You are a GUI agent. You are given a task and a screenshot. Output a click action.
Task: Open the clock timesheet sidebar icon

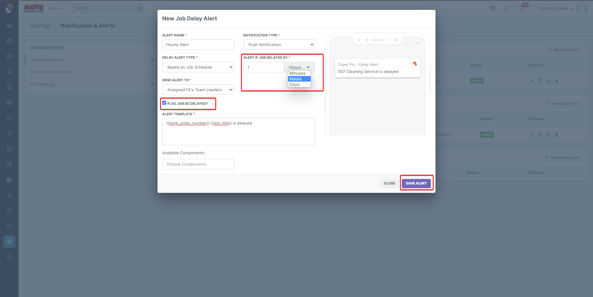[x=9, y=118]
